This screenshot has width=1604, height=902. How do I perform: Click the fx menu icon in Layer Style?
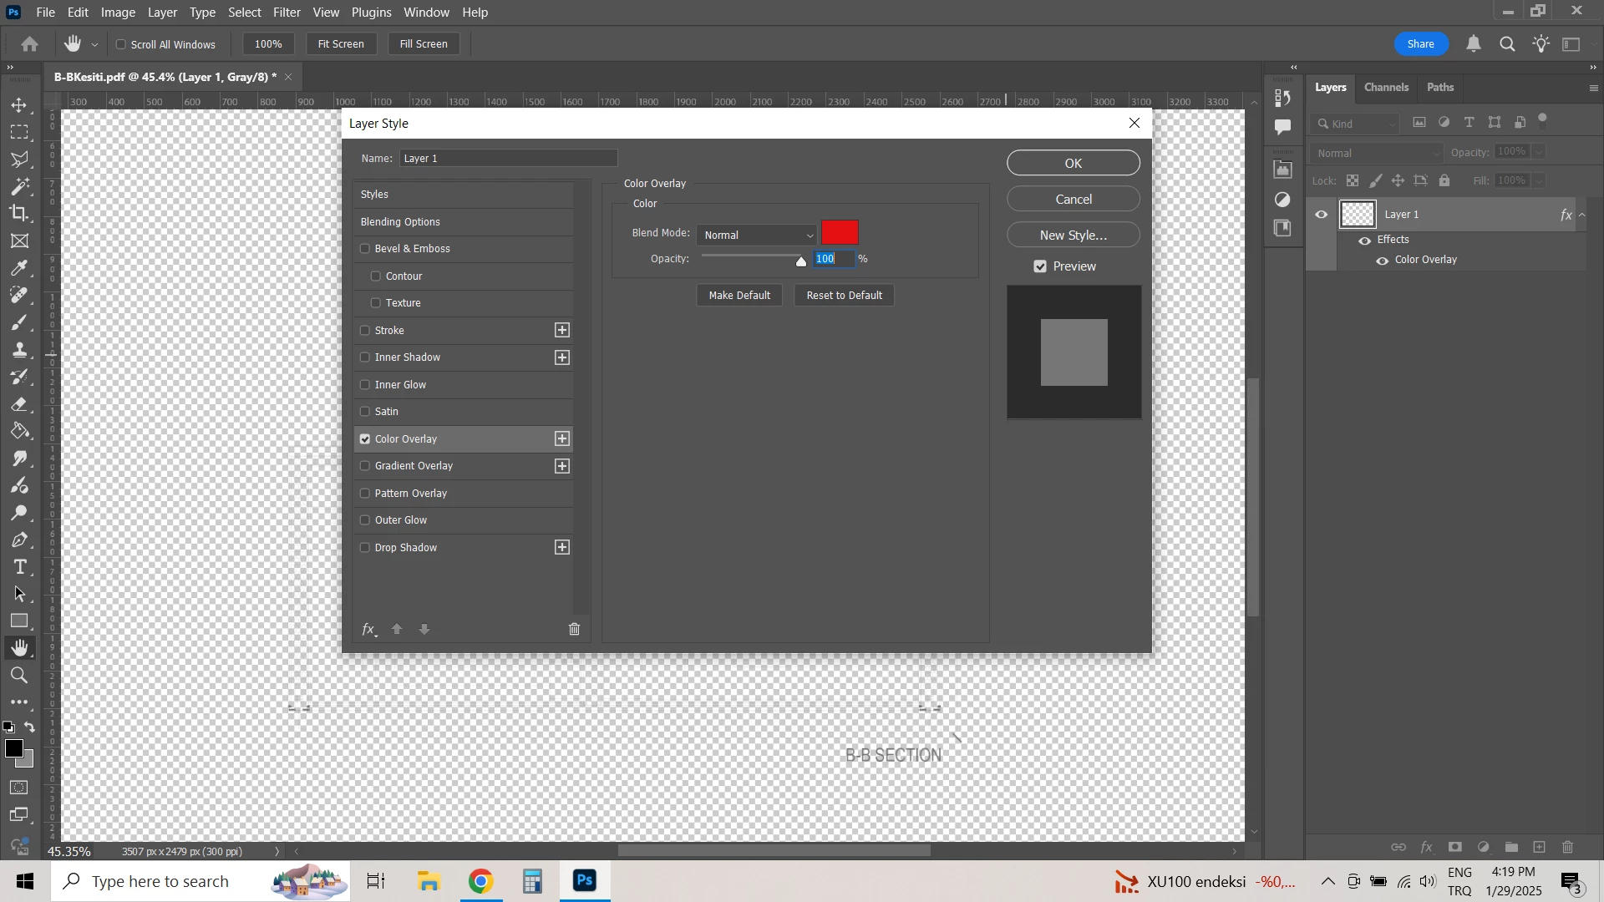(368, 630)
